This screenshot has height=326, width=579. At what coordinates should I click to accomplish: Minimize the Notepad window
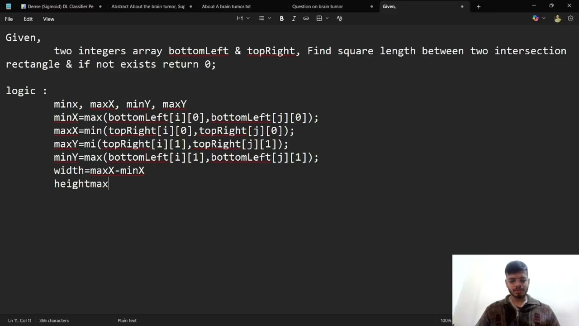534,6
